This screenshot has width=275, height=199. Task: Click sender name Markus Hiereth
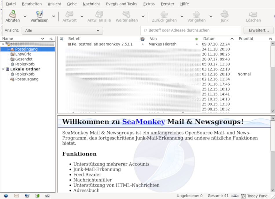(162, 44)
